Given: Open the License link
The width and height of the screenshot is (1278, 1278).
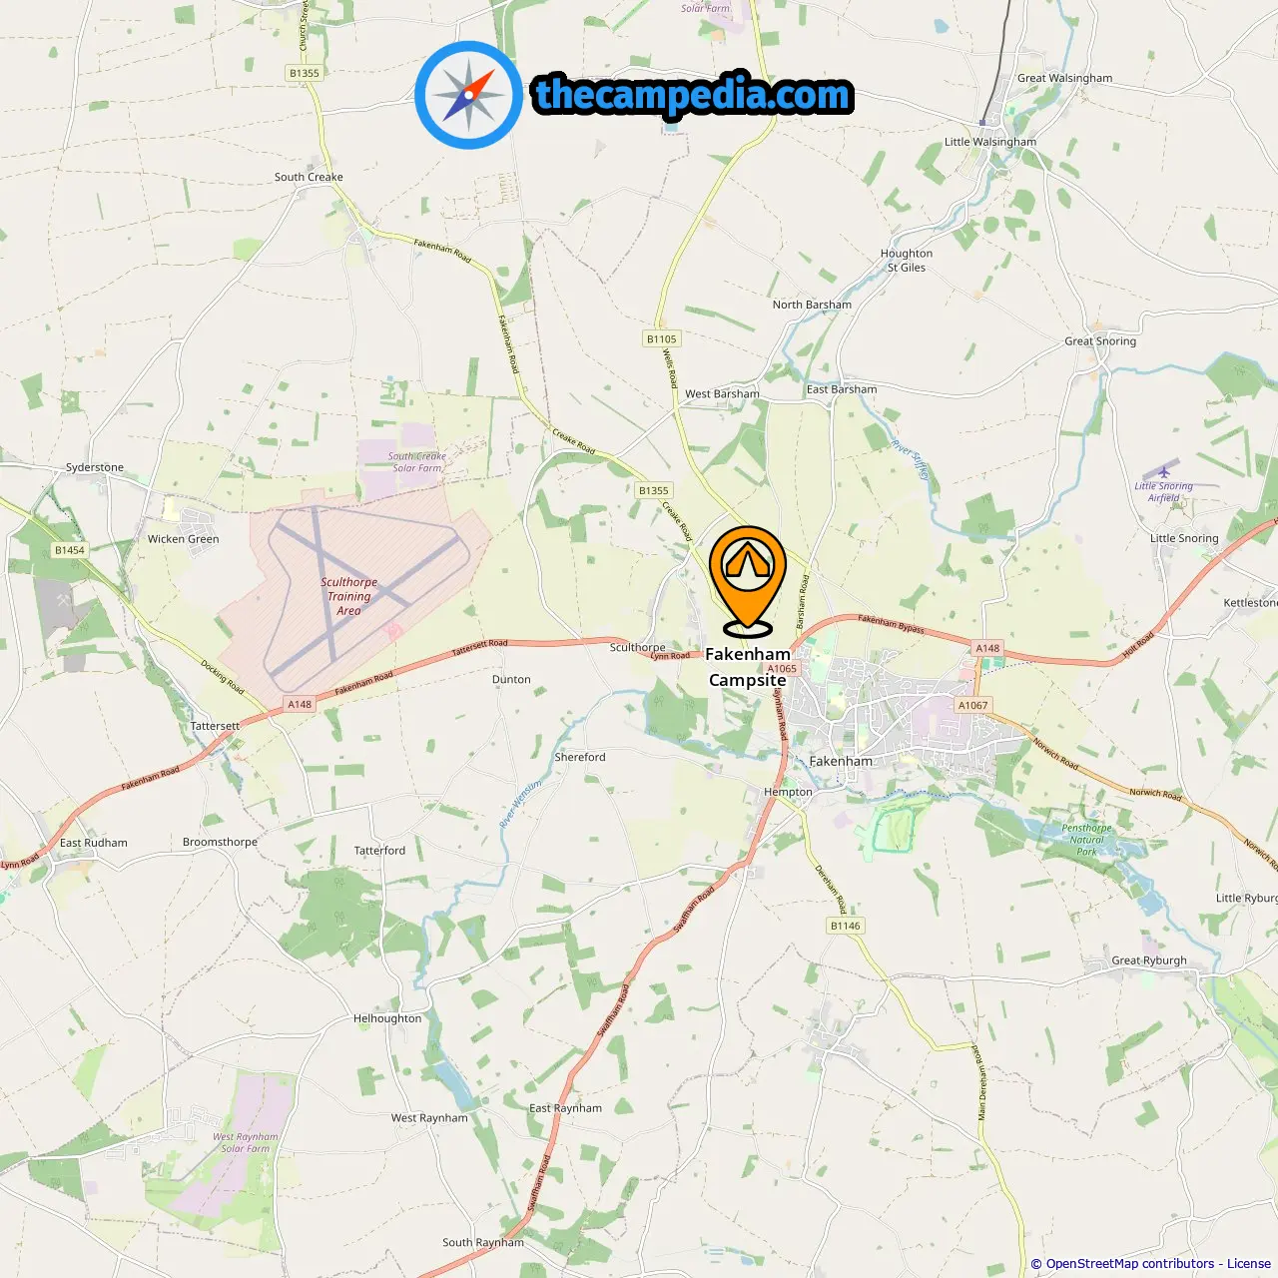Looking at the screenshot, I should click(x=1249, y=1263).
